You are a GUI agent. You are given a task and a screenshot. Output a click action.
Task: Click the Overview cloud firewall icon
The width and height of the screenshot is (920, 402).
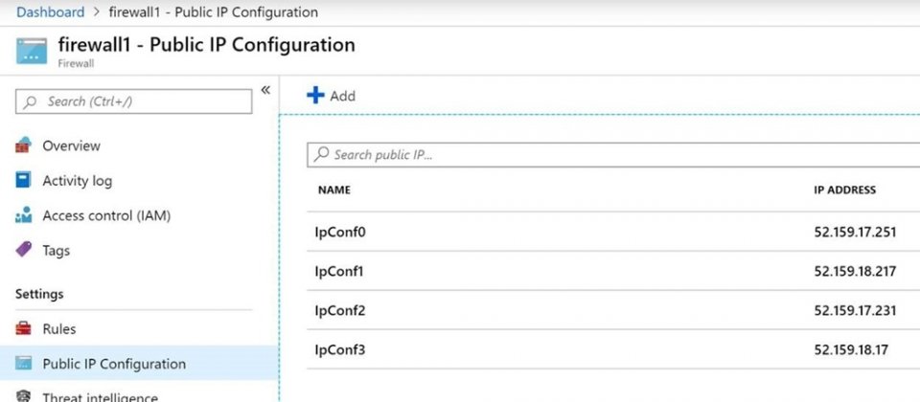pyautogui.click(x=23, y=145)
